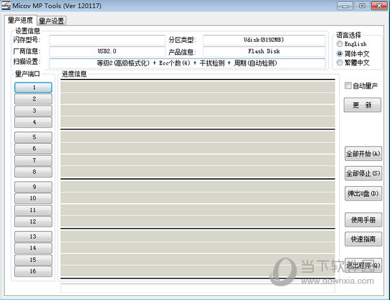The width and height of the screenshot is (390, 300).
Task: Start all ports with 全部开始(A)
Action: [363, 154]
